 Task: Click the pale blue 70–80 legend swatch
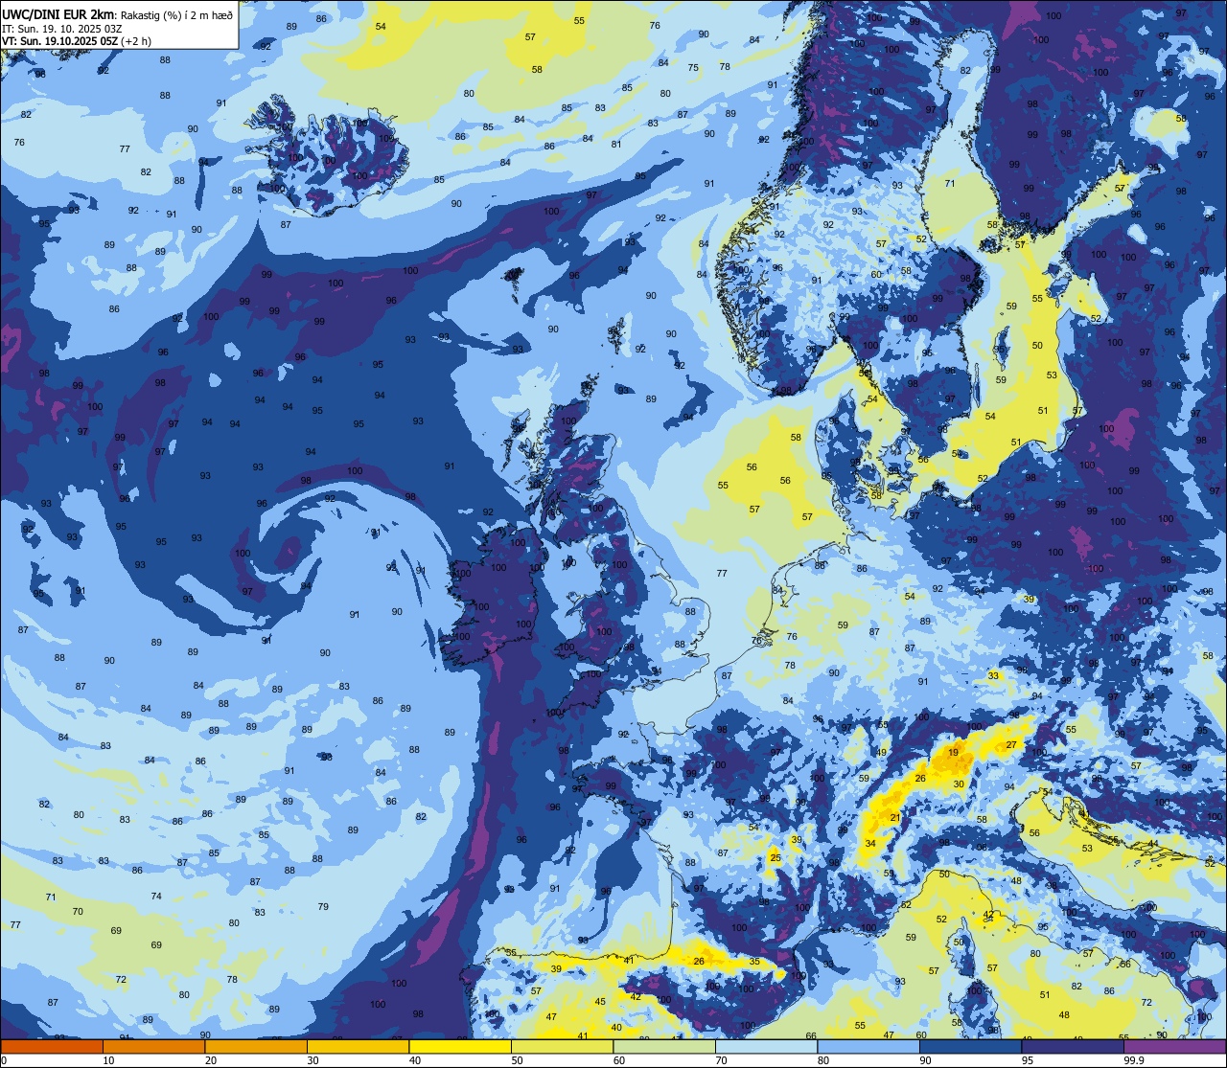pyautogui.click(x=766, y=1046)
